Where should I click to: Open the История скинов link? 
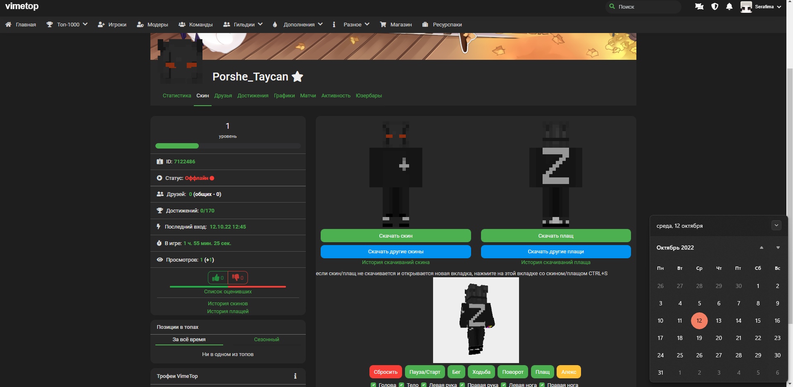[228, 304]
